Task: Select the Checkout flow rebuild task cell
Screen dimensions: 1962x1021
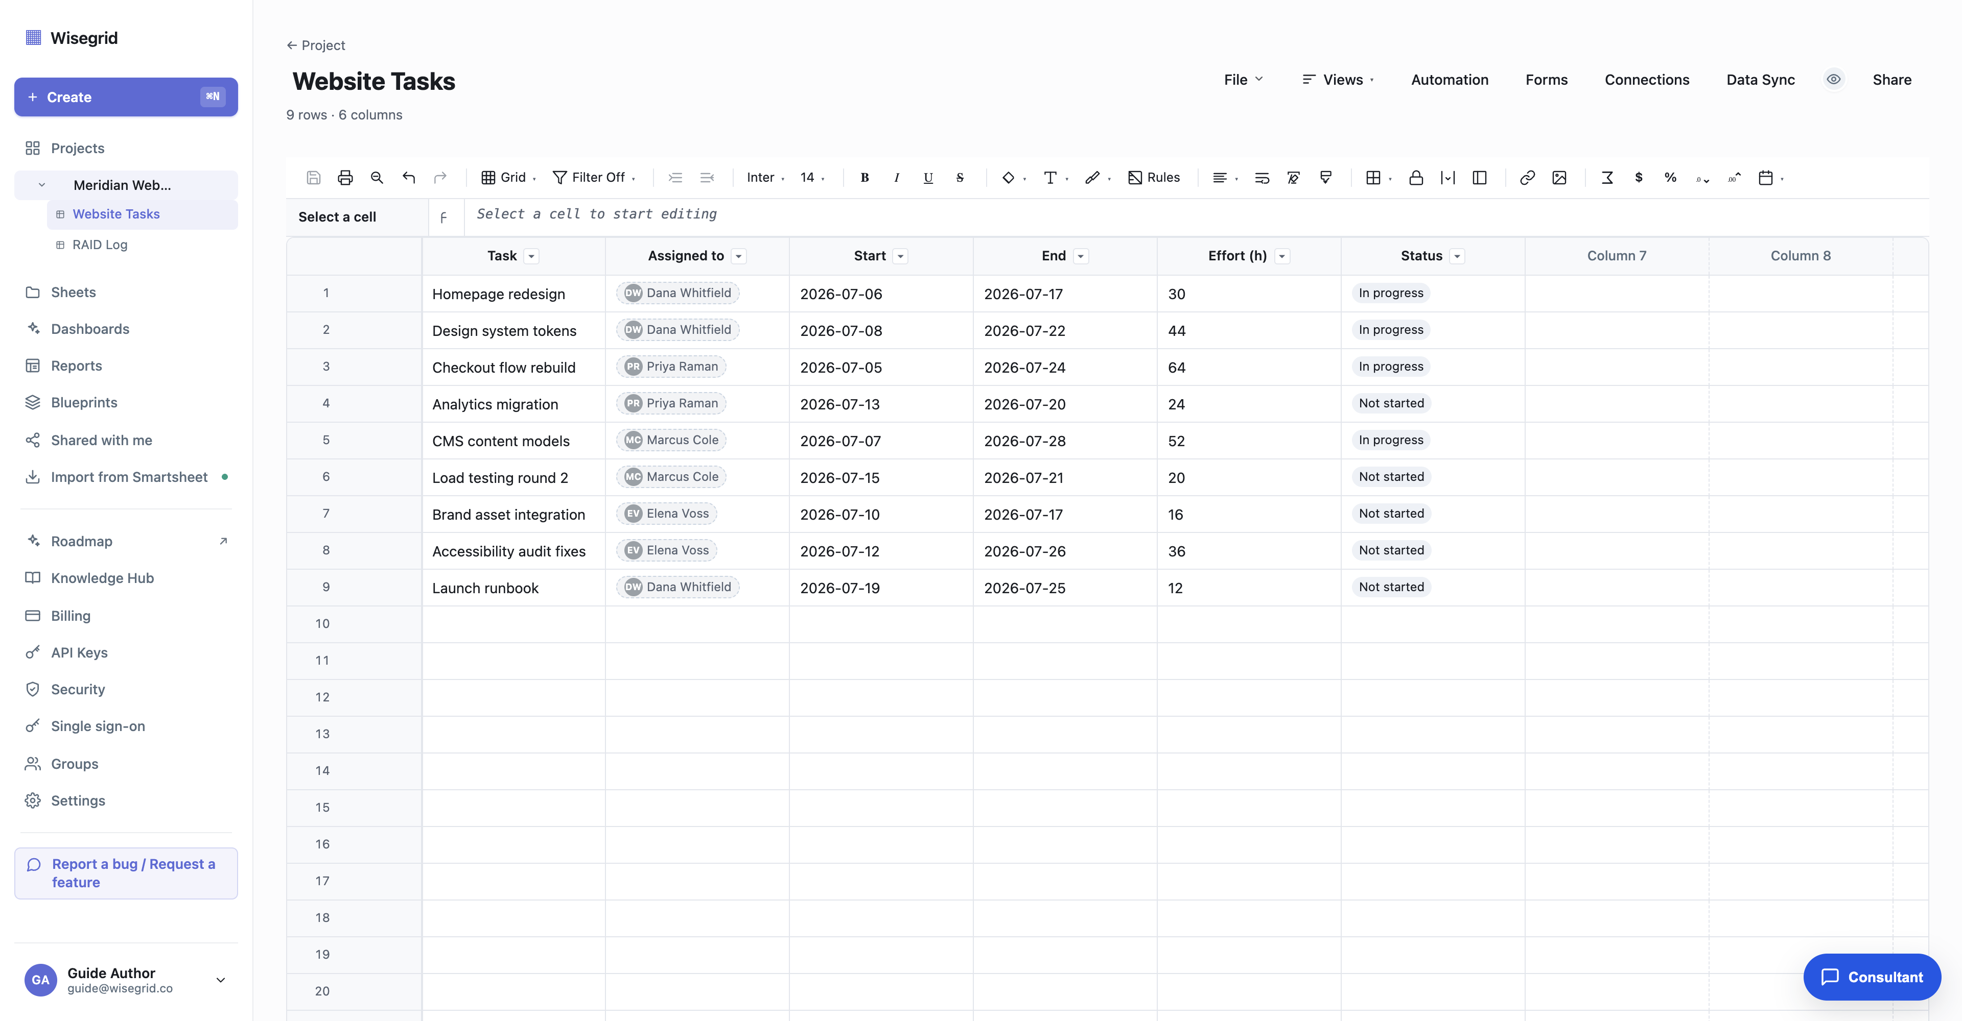Action: point(514,368)
